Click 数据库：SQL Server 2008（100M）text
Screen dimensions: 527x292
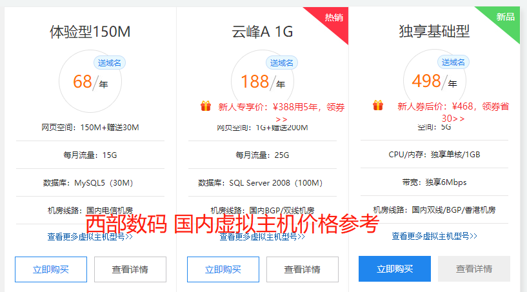pyautogui.click(x=261, y=183)
